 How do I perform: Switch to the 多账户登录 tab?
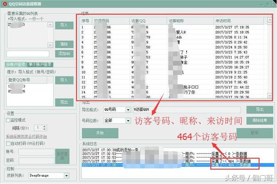[16, 65]
